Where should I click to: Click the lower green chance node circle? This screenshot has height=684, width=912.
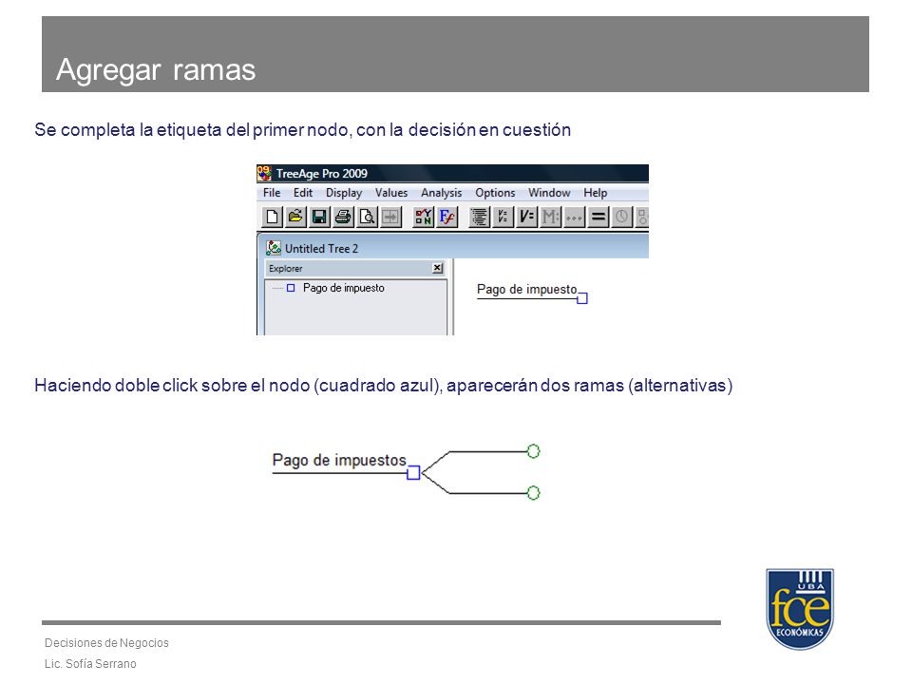533,493
